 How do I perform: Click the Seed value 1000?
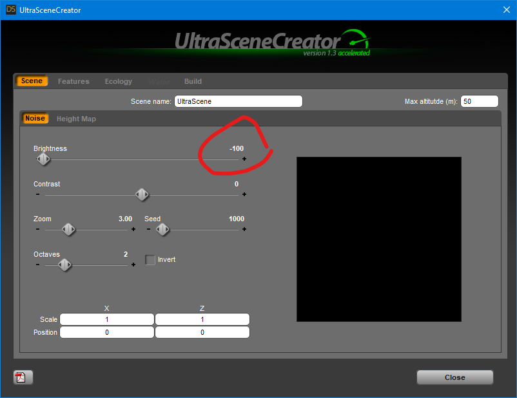pyautogui.click(x=237, y=219)
